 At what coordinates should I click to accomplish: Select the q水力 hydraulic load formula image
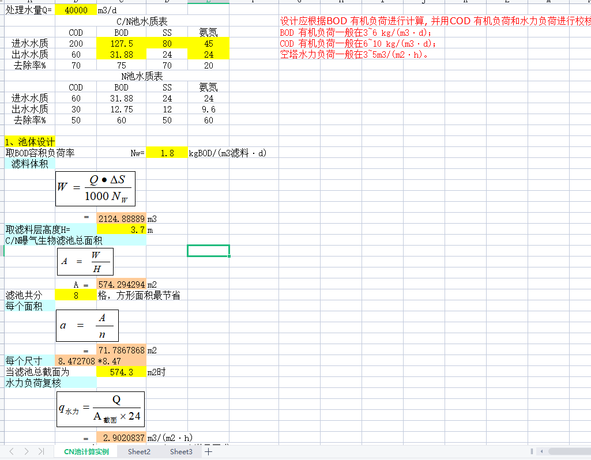[x=101, y=409]
